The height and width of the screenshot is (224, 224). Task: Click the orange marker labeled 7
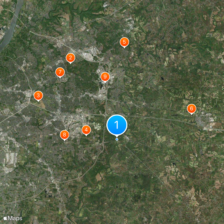[60, 72]
